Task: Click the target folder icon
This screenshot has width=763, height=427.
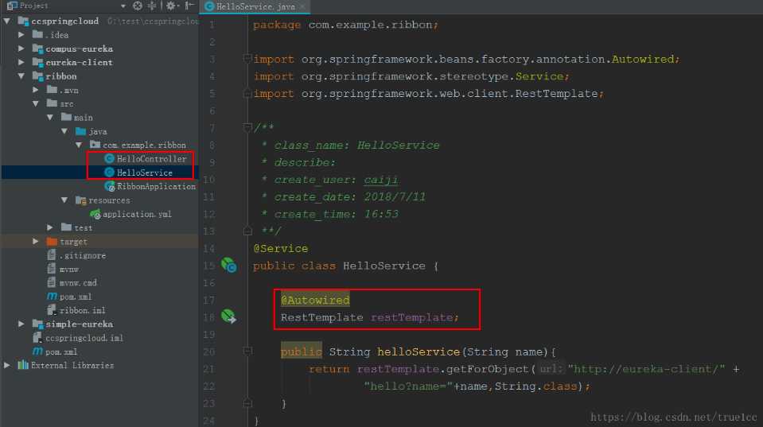Action: [52, 241]
